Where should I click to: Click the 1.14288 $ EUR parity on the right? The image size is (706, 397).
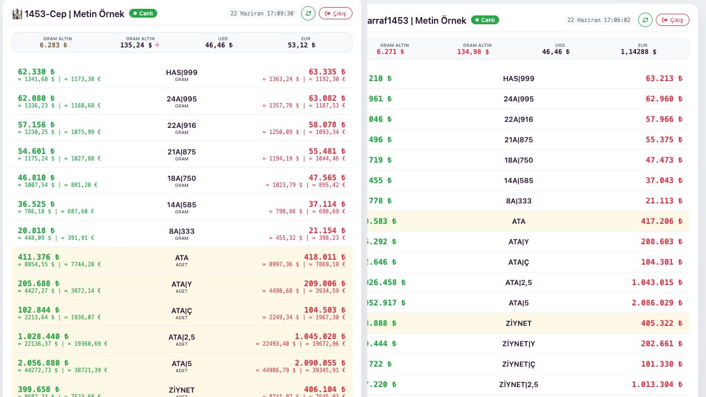[639, 51]
